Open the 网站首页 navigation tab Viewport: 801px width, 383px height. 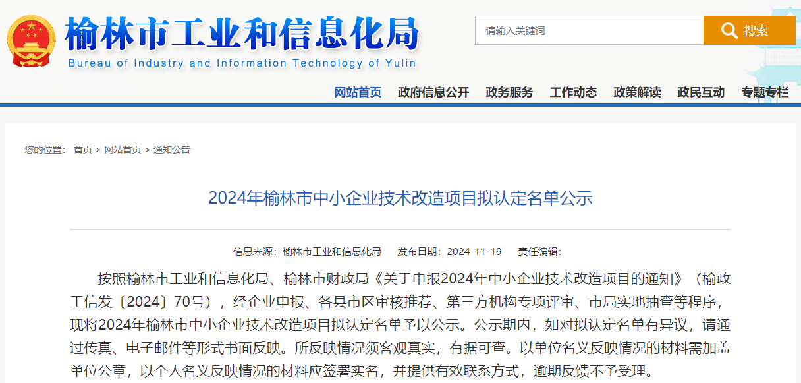point(358,92)
